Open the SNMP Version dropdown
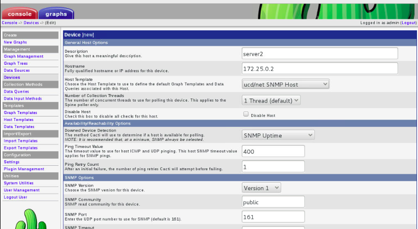The height and width of the screenshot is (229, 418). 262,188
